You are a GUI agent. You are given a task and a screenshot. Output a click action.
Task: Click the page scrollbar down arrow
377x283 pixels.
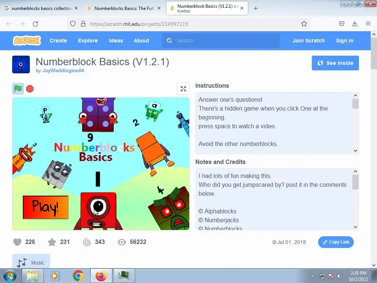pos(374,265)
